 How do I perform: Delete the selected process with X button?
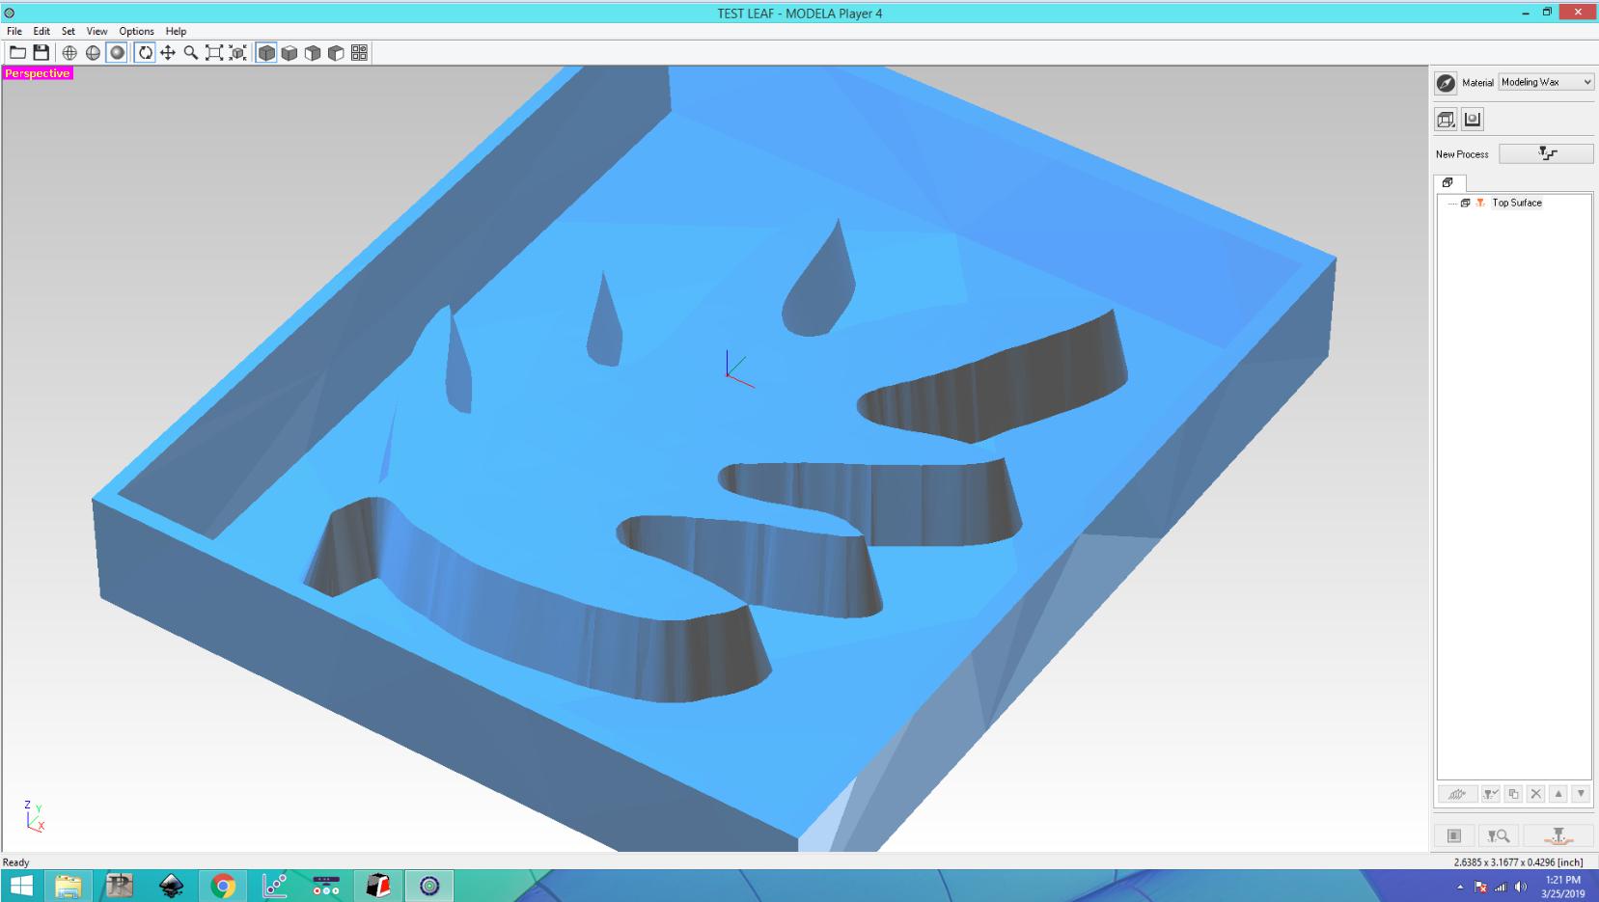[1536, 794]
